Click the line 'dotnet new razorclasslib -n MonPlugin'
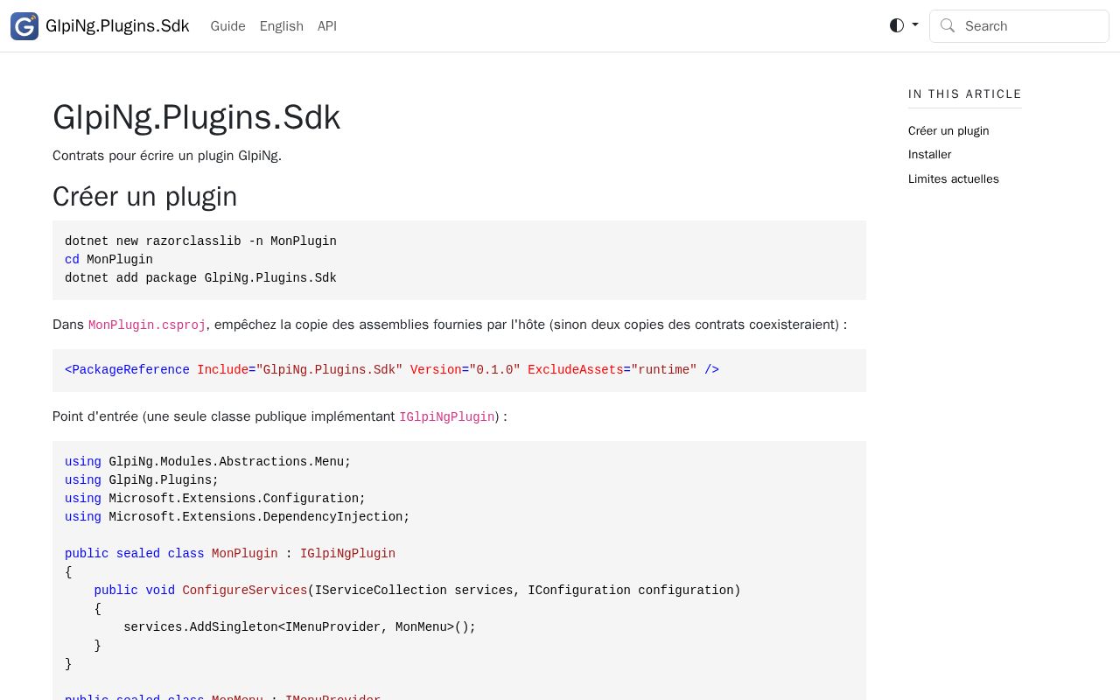 pyautogui.click(x=200, y=241)
